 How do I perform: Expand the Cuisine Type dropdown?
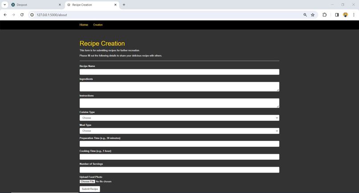pyautogui.click(x=179, y=118)
